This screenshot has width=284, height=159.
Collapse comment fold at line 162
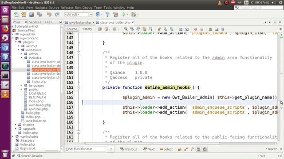[x=79, y=132]
